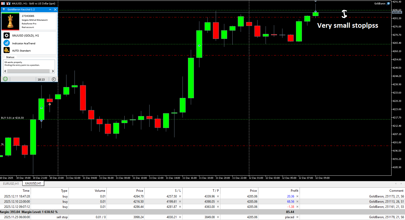Click the green smiley face icon

pyautogui.click(x=5, y=79)
